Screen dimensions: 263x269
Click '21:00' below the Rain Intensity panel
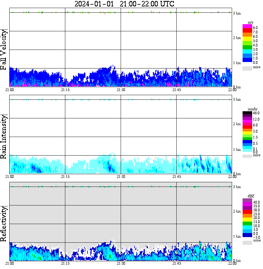click(10, 177)
